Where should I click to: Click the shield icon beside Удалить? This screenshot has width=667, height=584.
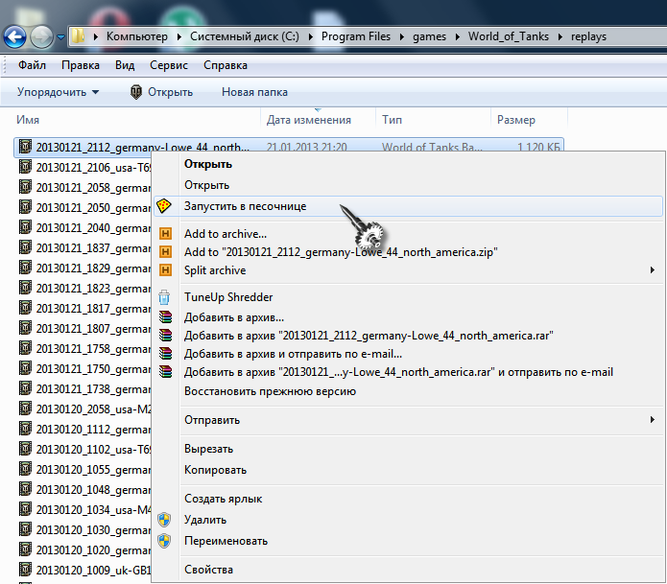(x=164, y=520)
